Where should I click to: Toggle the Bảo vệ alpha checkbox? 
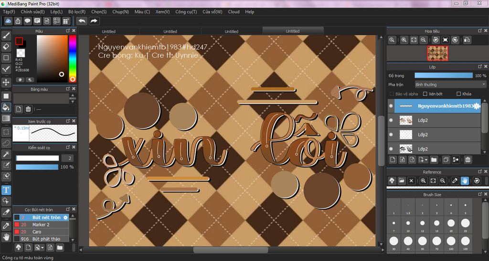coord(392,94)
